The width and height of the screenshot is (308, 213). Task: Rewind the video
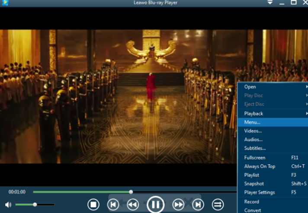coord(132,204)
